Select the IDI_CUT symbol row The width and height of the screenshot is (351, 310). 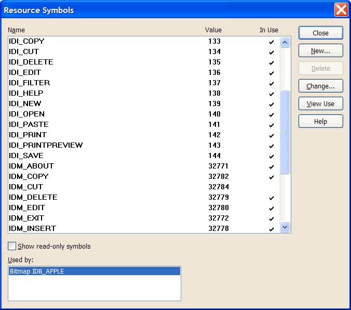tap(144, 51)
